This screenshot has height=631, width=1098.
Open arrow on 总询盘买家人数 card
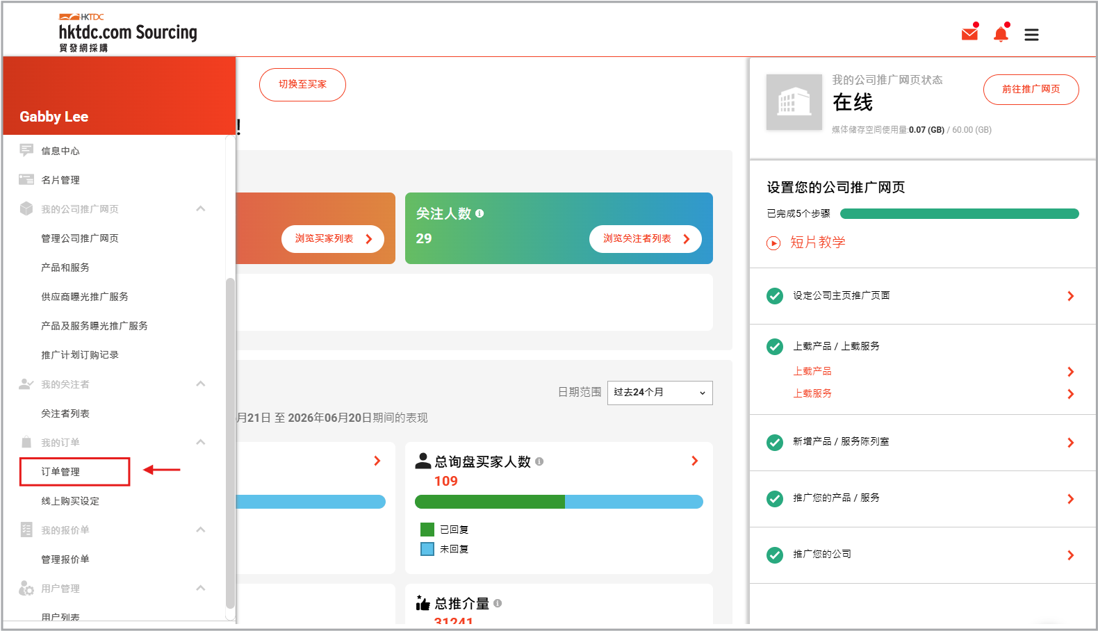(694, 461)
